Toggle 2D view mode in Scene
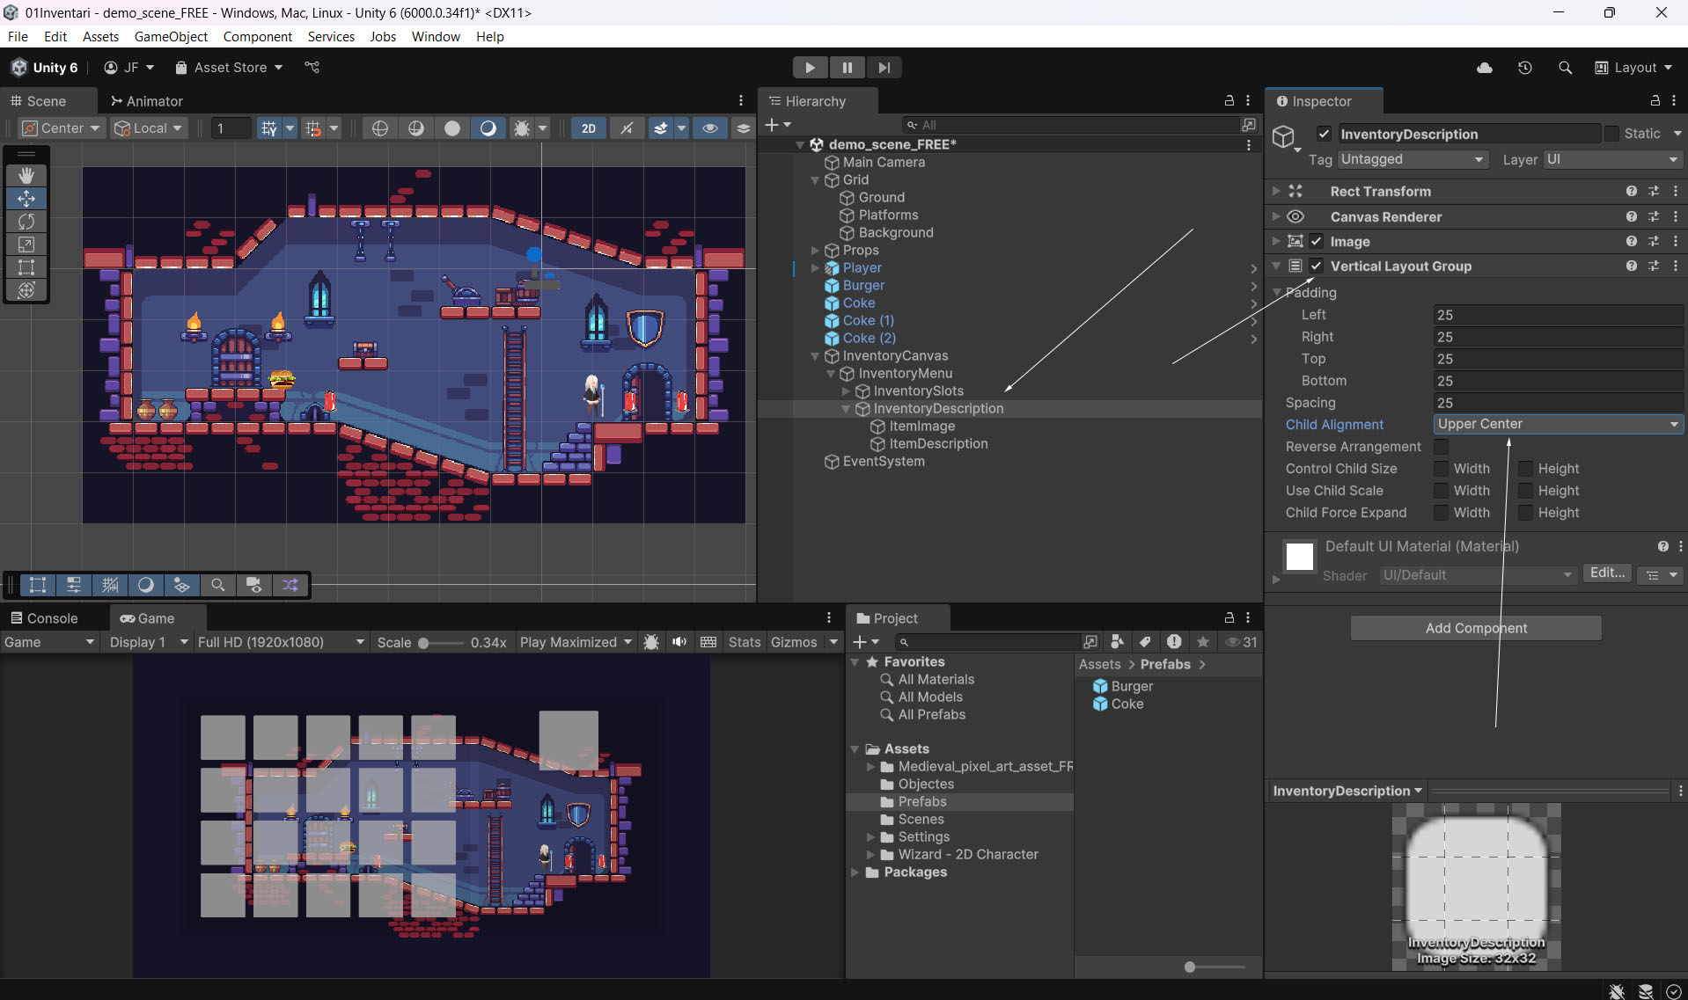1688x1000 pixels. tap(588, 128)
